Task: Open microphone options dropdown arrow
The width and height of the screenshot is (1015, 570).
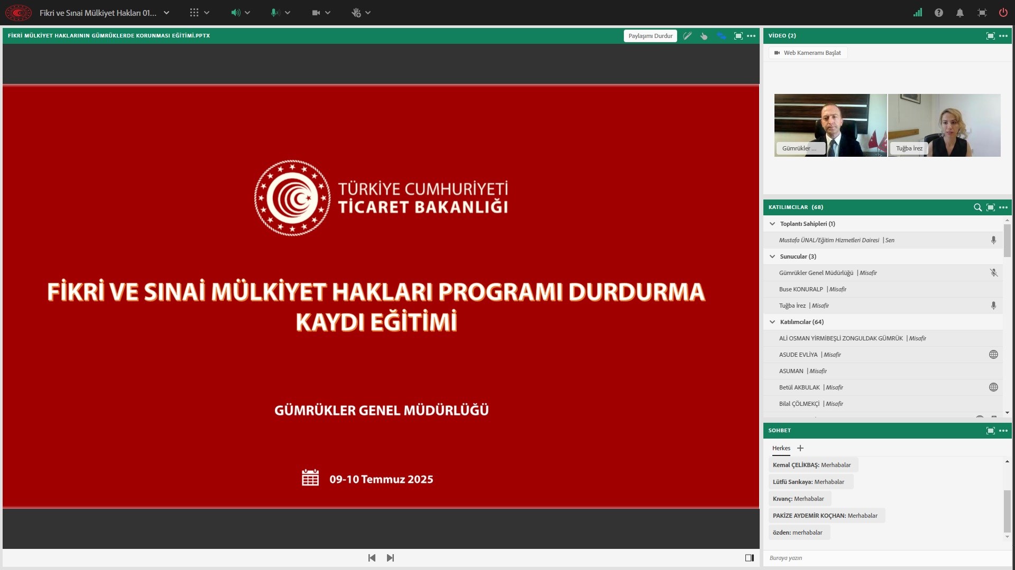Action: click(x=288, y=13)
